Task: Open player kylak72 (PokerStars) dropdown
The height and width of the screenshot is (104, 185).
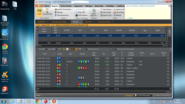Action: [64, 9]
